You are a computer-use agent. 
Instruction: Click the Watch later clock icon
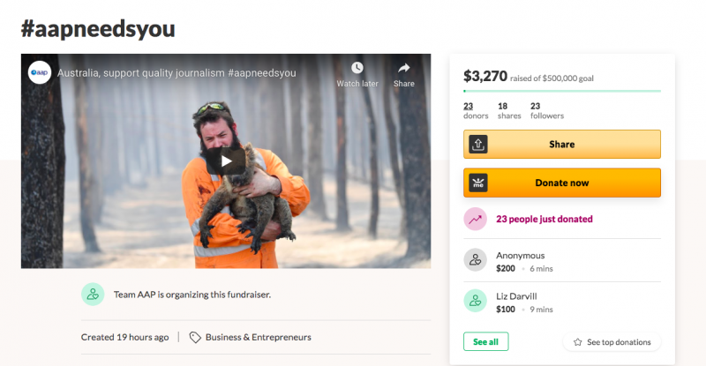click(x=357, y=69)
